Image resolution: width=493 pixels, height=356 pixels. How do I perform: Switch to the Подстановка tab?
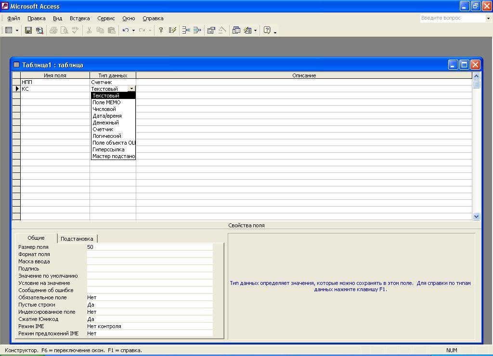[x=77, y=239]
